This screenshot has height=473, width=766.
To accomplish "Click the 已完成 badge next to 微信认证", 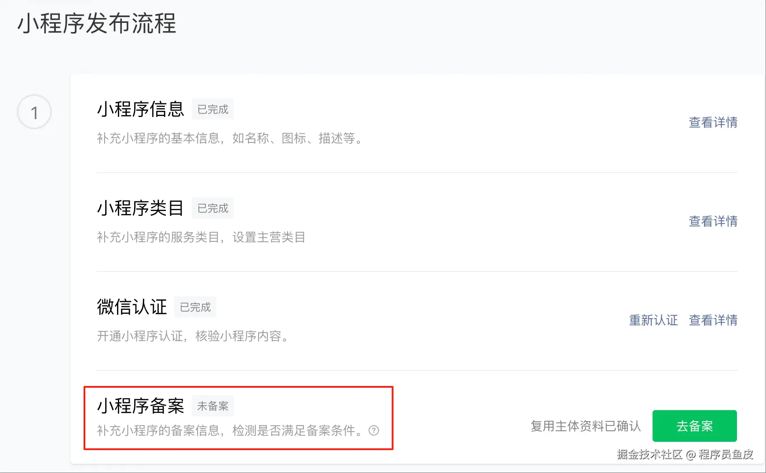I will 195,307.
